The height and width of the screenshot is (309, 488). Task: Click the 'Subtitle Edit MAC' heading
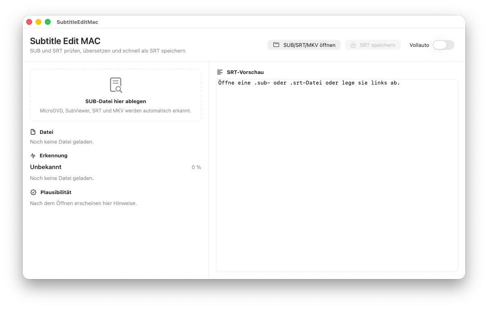click(x=65, y=41)
